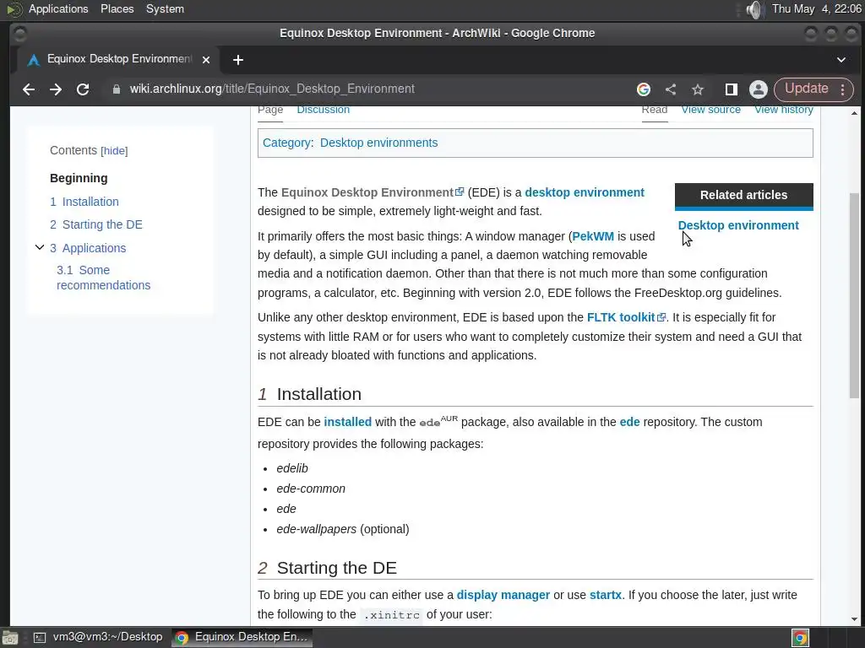Open the Applications menu
The width and height of the screenshot is (865, 648).
point(58,8)
